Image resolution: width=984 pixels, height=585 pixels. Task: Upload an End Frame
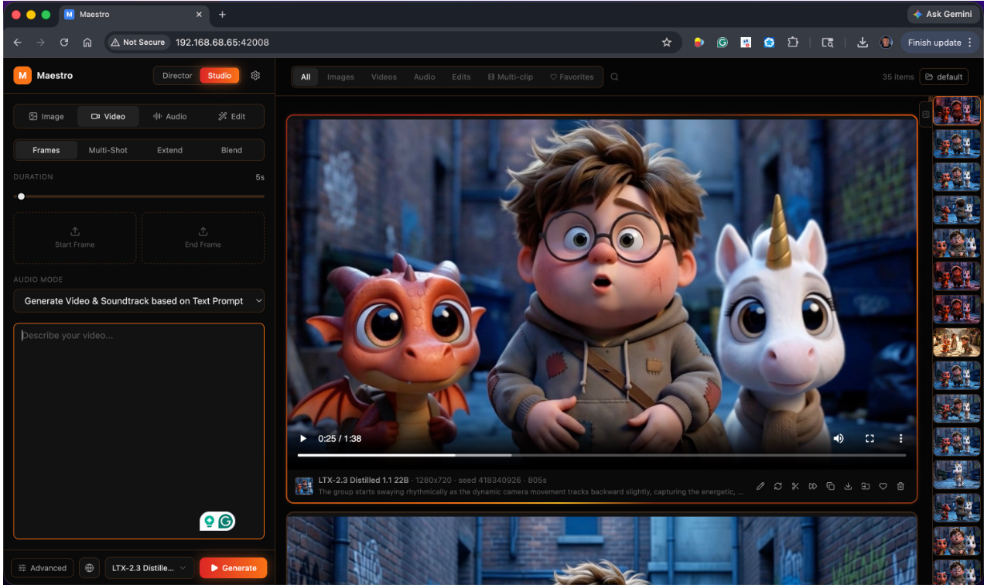pyautogui.click(x=203, y=238)
